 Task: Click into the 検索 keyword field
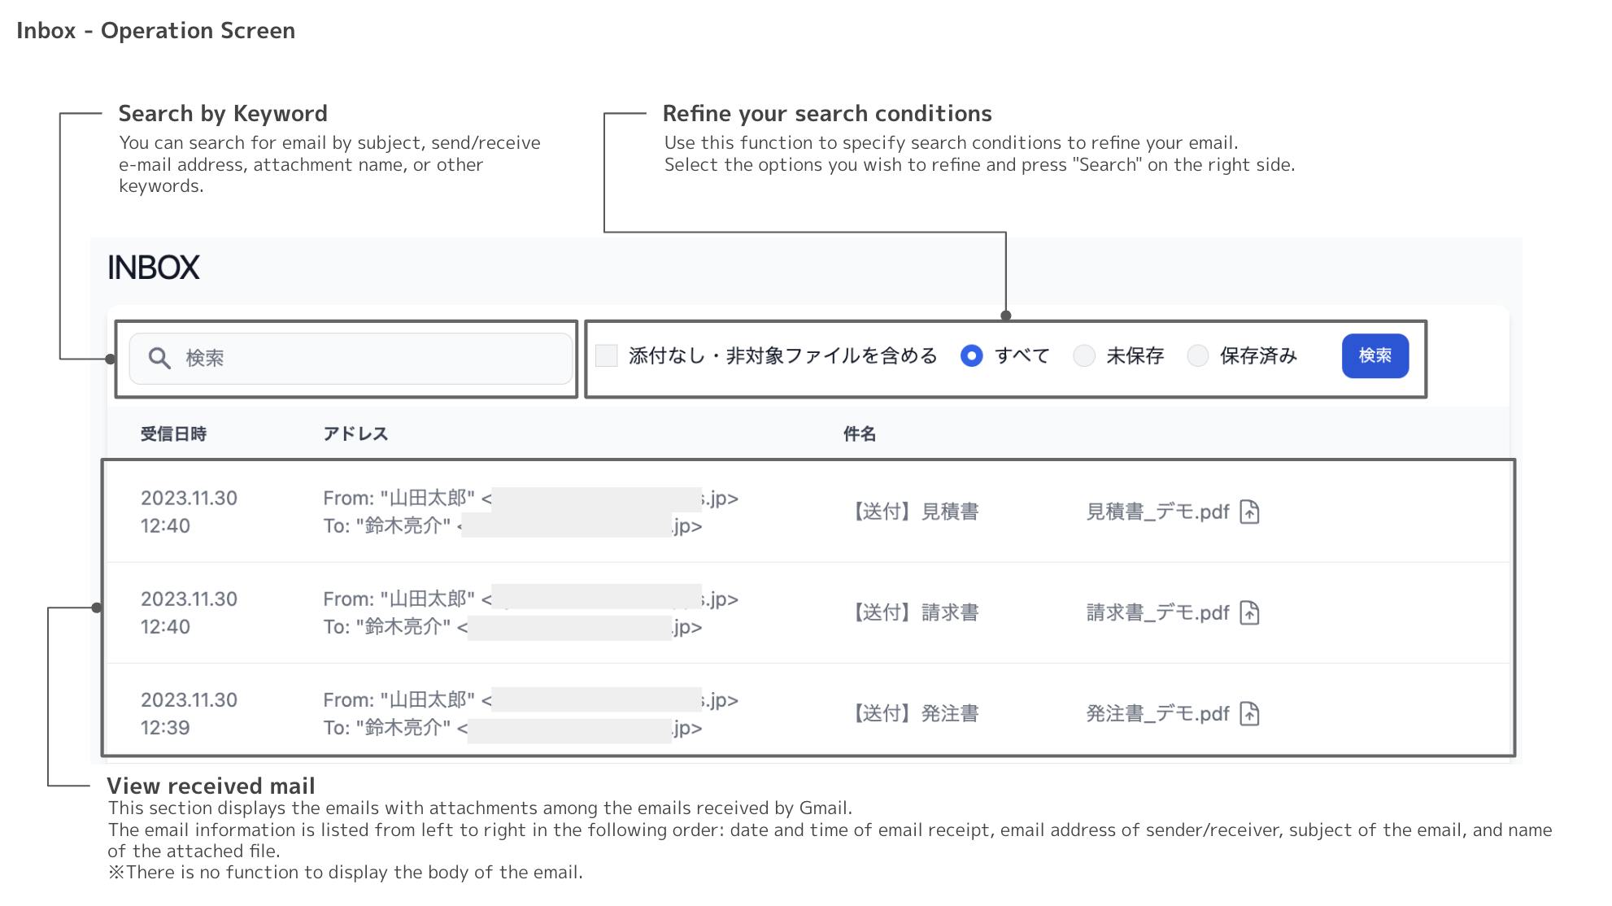coord(366,358)
